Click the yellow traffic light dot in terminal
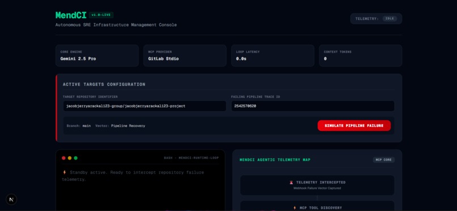Screen dimensions: 457x211 (70, 158)
